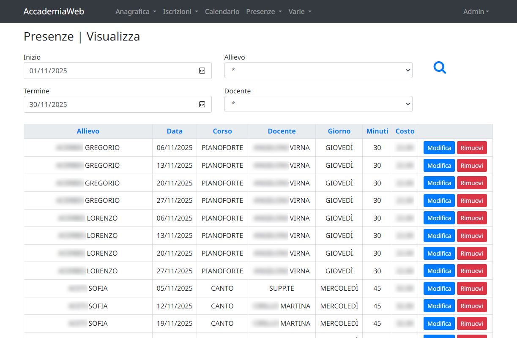Click the magnifying glass search icon

click(440, 68)
